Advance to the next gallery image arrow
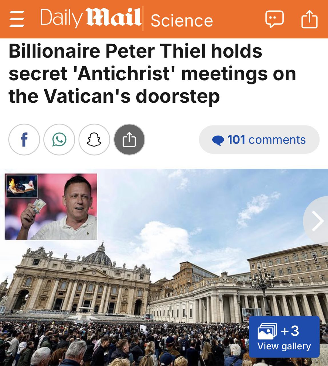The width and height of the screenshot is (328, 366). point(317,221)
